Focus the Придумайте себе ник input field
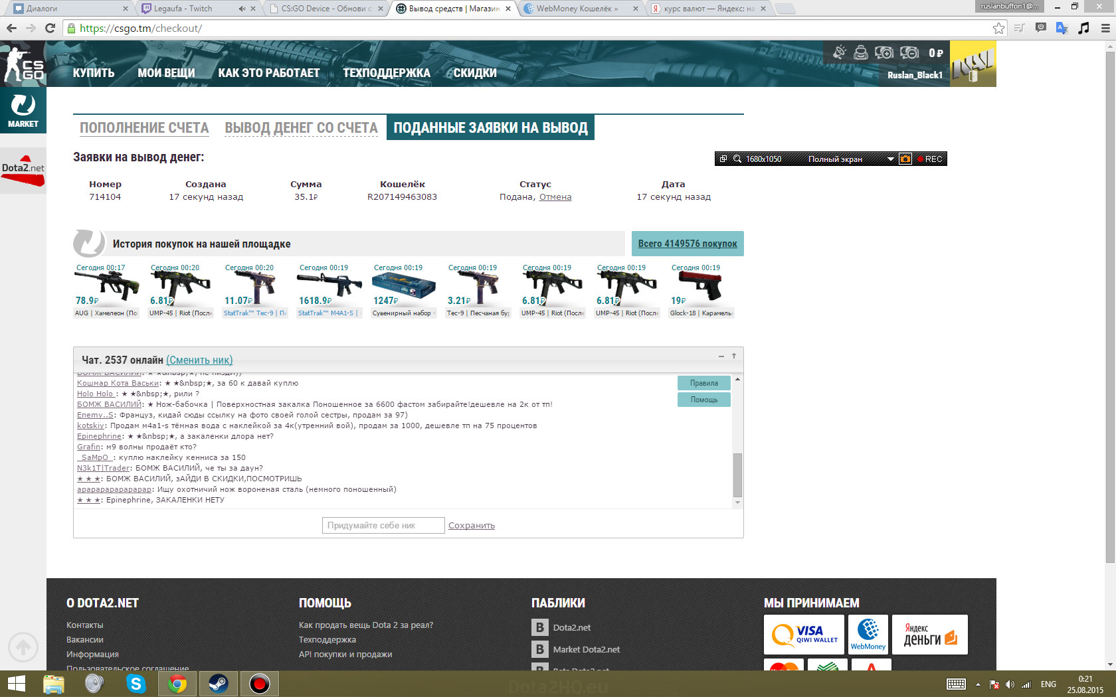 [383, 525]
